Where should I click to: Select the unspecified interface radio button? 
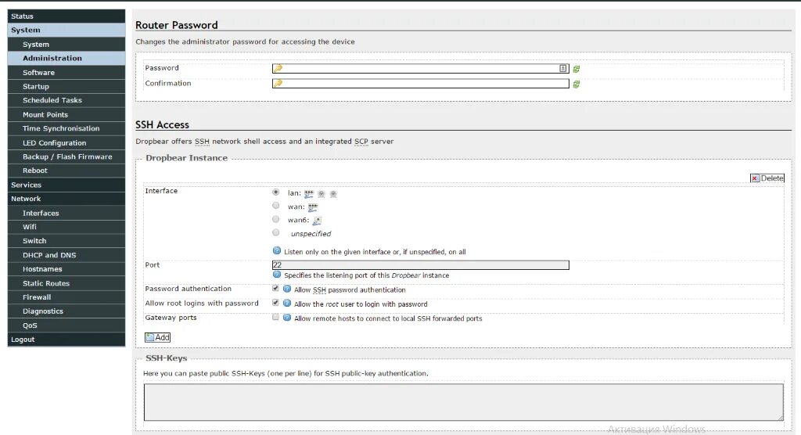tap(275, 232)
